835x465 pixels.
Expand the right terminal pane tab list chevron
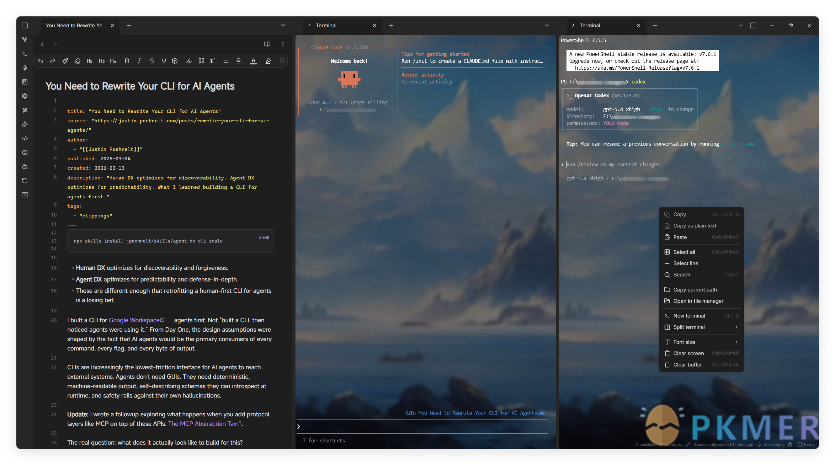tap(740, 25)
